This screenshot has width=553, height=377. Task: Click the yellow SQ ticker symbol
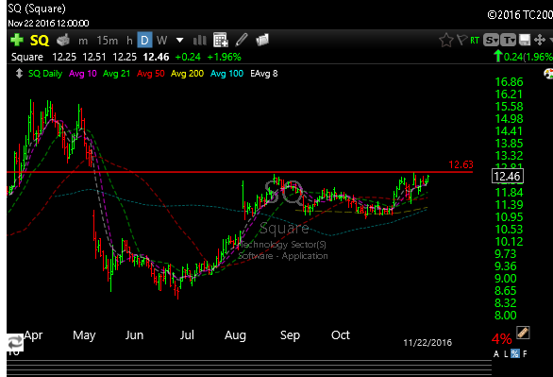pos(39,41)
